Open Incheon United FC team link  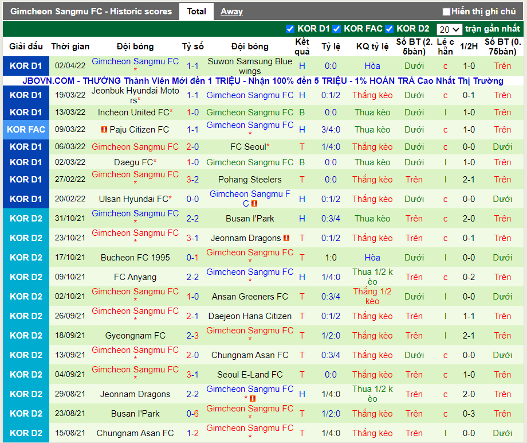click(x=133, y=112)
